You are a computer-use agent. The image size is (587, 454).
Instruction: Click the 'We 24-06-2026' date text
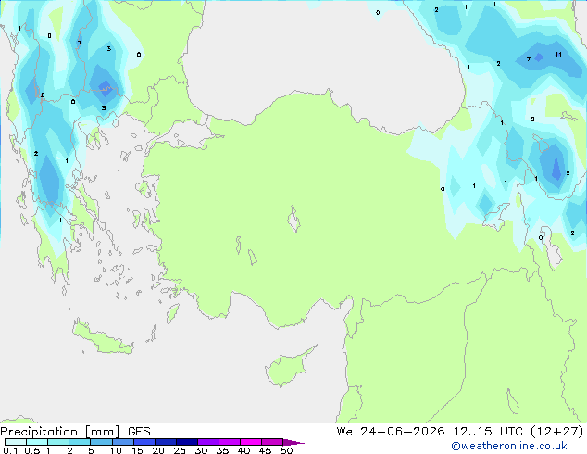pyautogui.click(x=391, y=432)
